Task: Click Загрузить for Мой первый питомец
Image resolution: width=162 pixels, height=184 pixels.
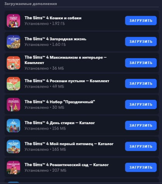Action: [x=141, y=147]
